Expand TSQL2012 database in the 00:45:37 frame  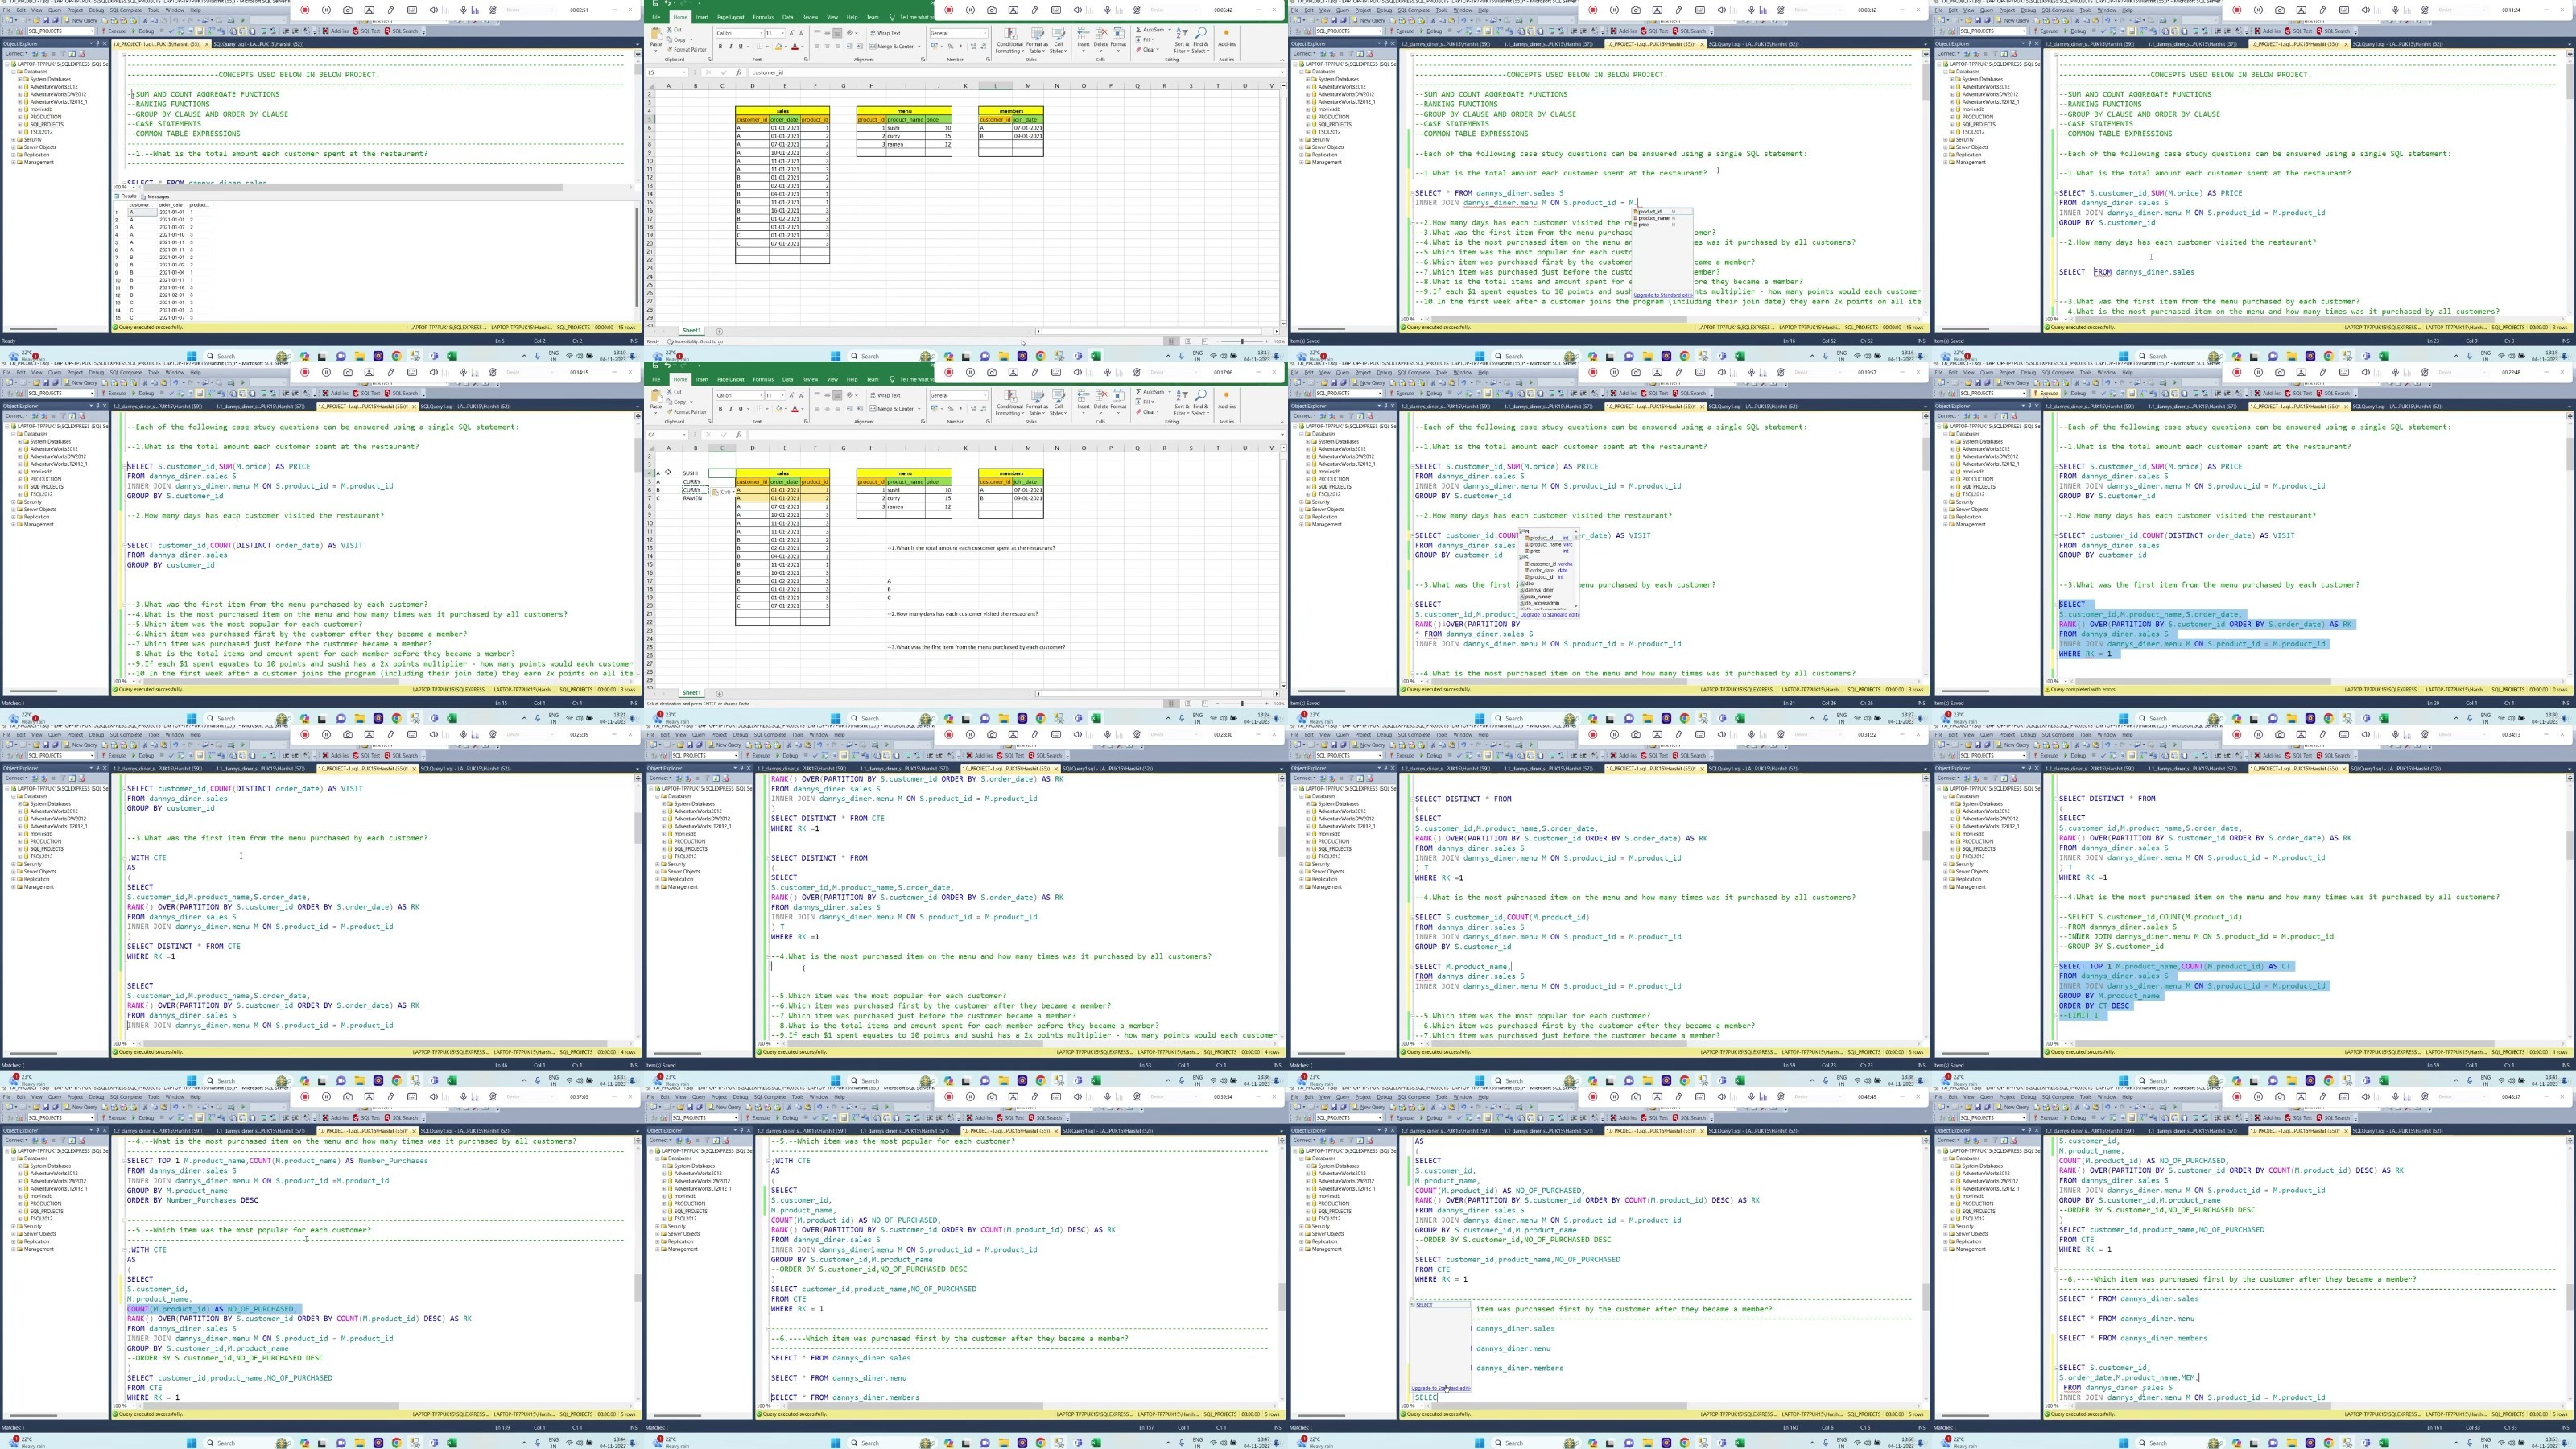[x=1953, y=1218]
